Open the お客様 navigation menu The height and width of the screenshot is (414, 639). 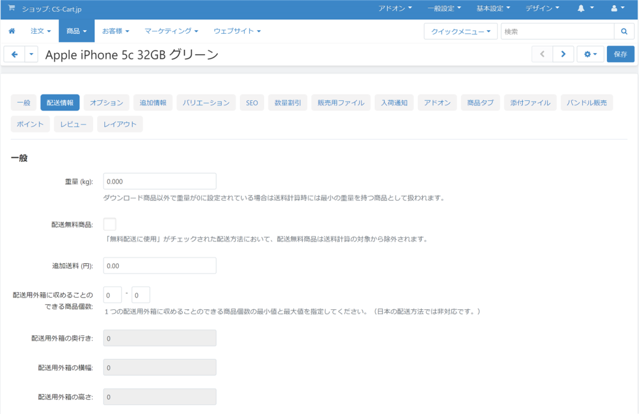click(x=116, y=31)
